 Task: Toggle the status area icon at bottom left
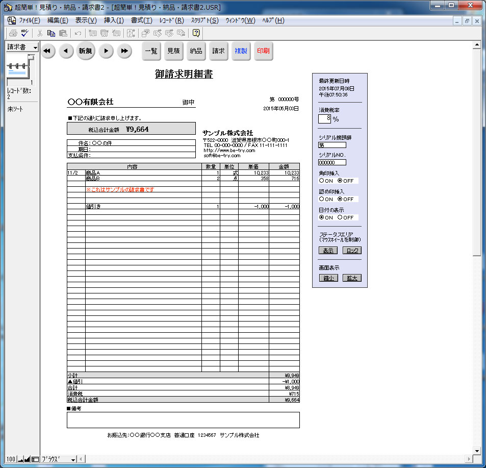coord(35,459)
